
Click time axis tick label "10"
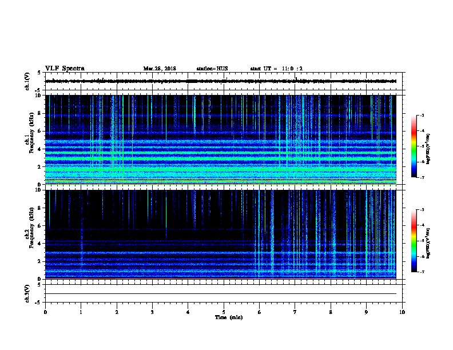(402, 312)
